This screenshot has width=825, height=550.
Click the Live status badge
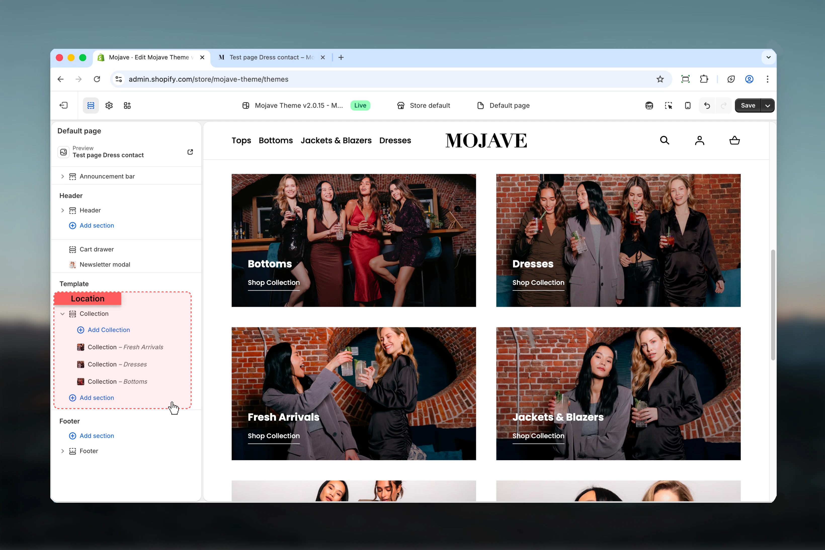360,105
